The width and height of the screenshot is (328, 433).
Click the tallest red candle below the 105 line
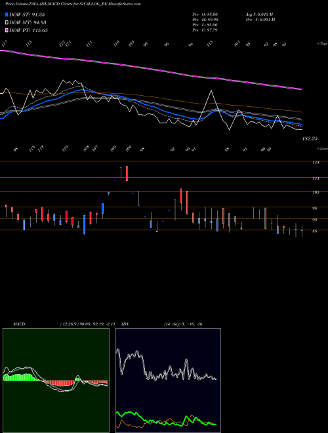pyautogui.click(x=187, y=203)
